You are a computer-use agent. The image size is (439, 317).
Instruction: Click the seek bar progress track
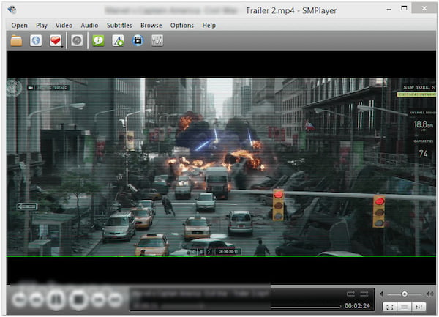pos(236,306)
